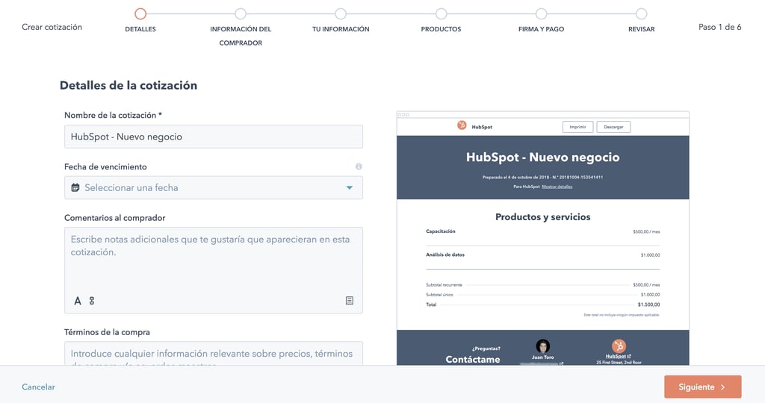Viewport: 765px width, 403px height.
Task: Click the insert link icon in comments
Action: [92, 301]
